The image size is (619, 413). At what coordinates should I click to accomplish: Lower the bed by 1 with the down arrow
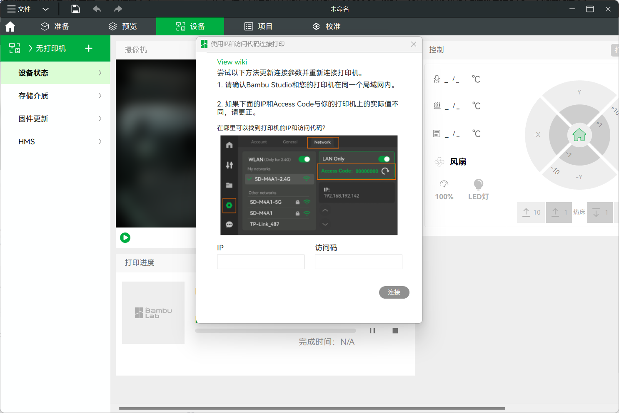(600, 213)
